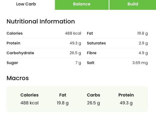Select the Protein row label in the nutrition table
The height and width of the screenshot is (127, 156).
click(x=13, y=43)
